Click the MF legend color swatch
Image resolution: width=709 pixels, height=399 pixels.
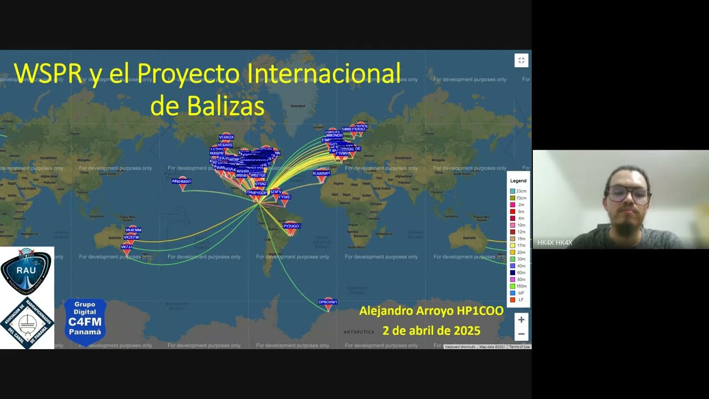coord(513,293)
